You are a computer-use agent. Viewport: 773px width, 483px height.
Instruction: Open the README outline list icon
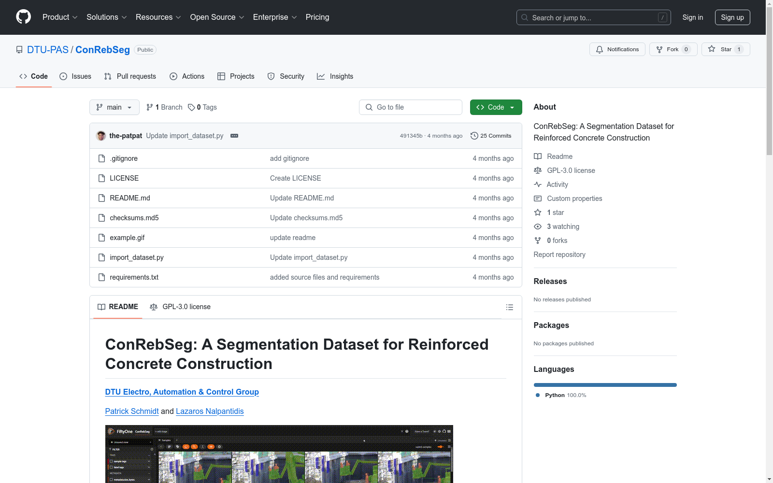[x=509, y=307]
